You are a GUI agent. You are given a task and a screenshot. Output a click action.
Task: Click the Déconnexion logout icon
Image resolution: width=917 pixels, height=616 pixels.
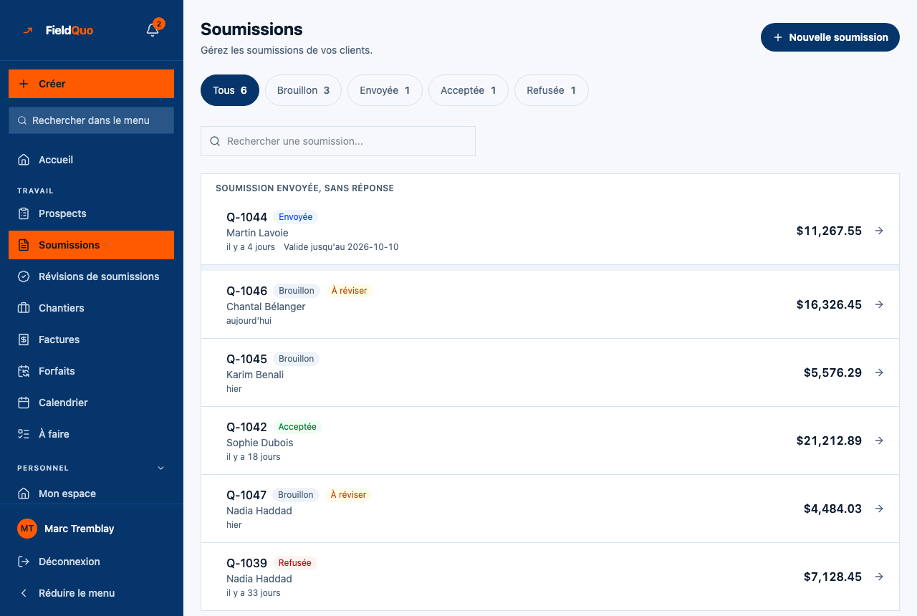(x=24, y=562)
